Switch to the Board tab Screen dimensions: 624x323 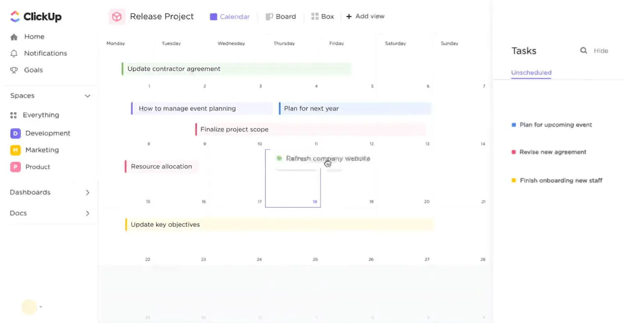(x=281, y=17)
